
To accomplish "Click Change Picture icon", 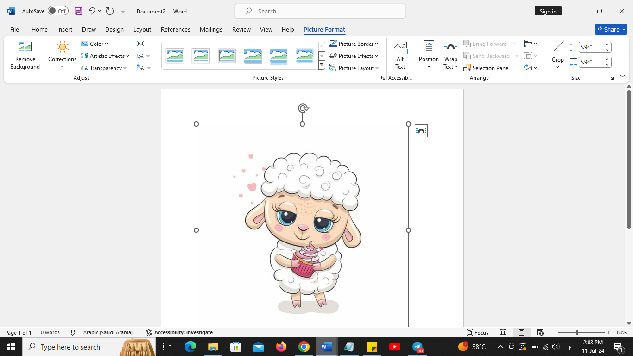I will (x=143, y=56).
